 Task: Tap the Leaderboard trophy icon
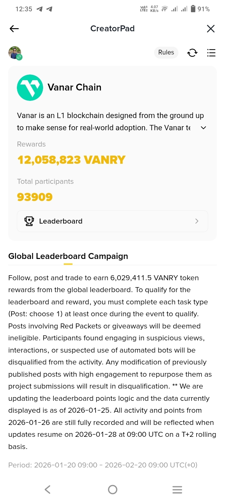pos(29,221)
